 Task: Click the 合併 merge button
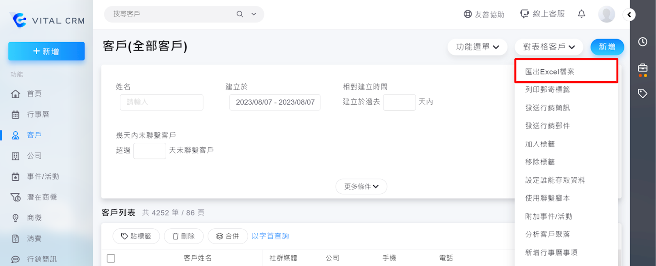tap(228, 236)
